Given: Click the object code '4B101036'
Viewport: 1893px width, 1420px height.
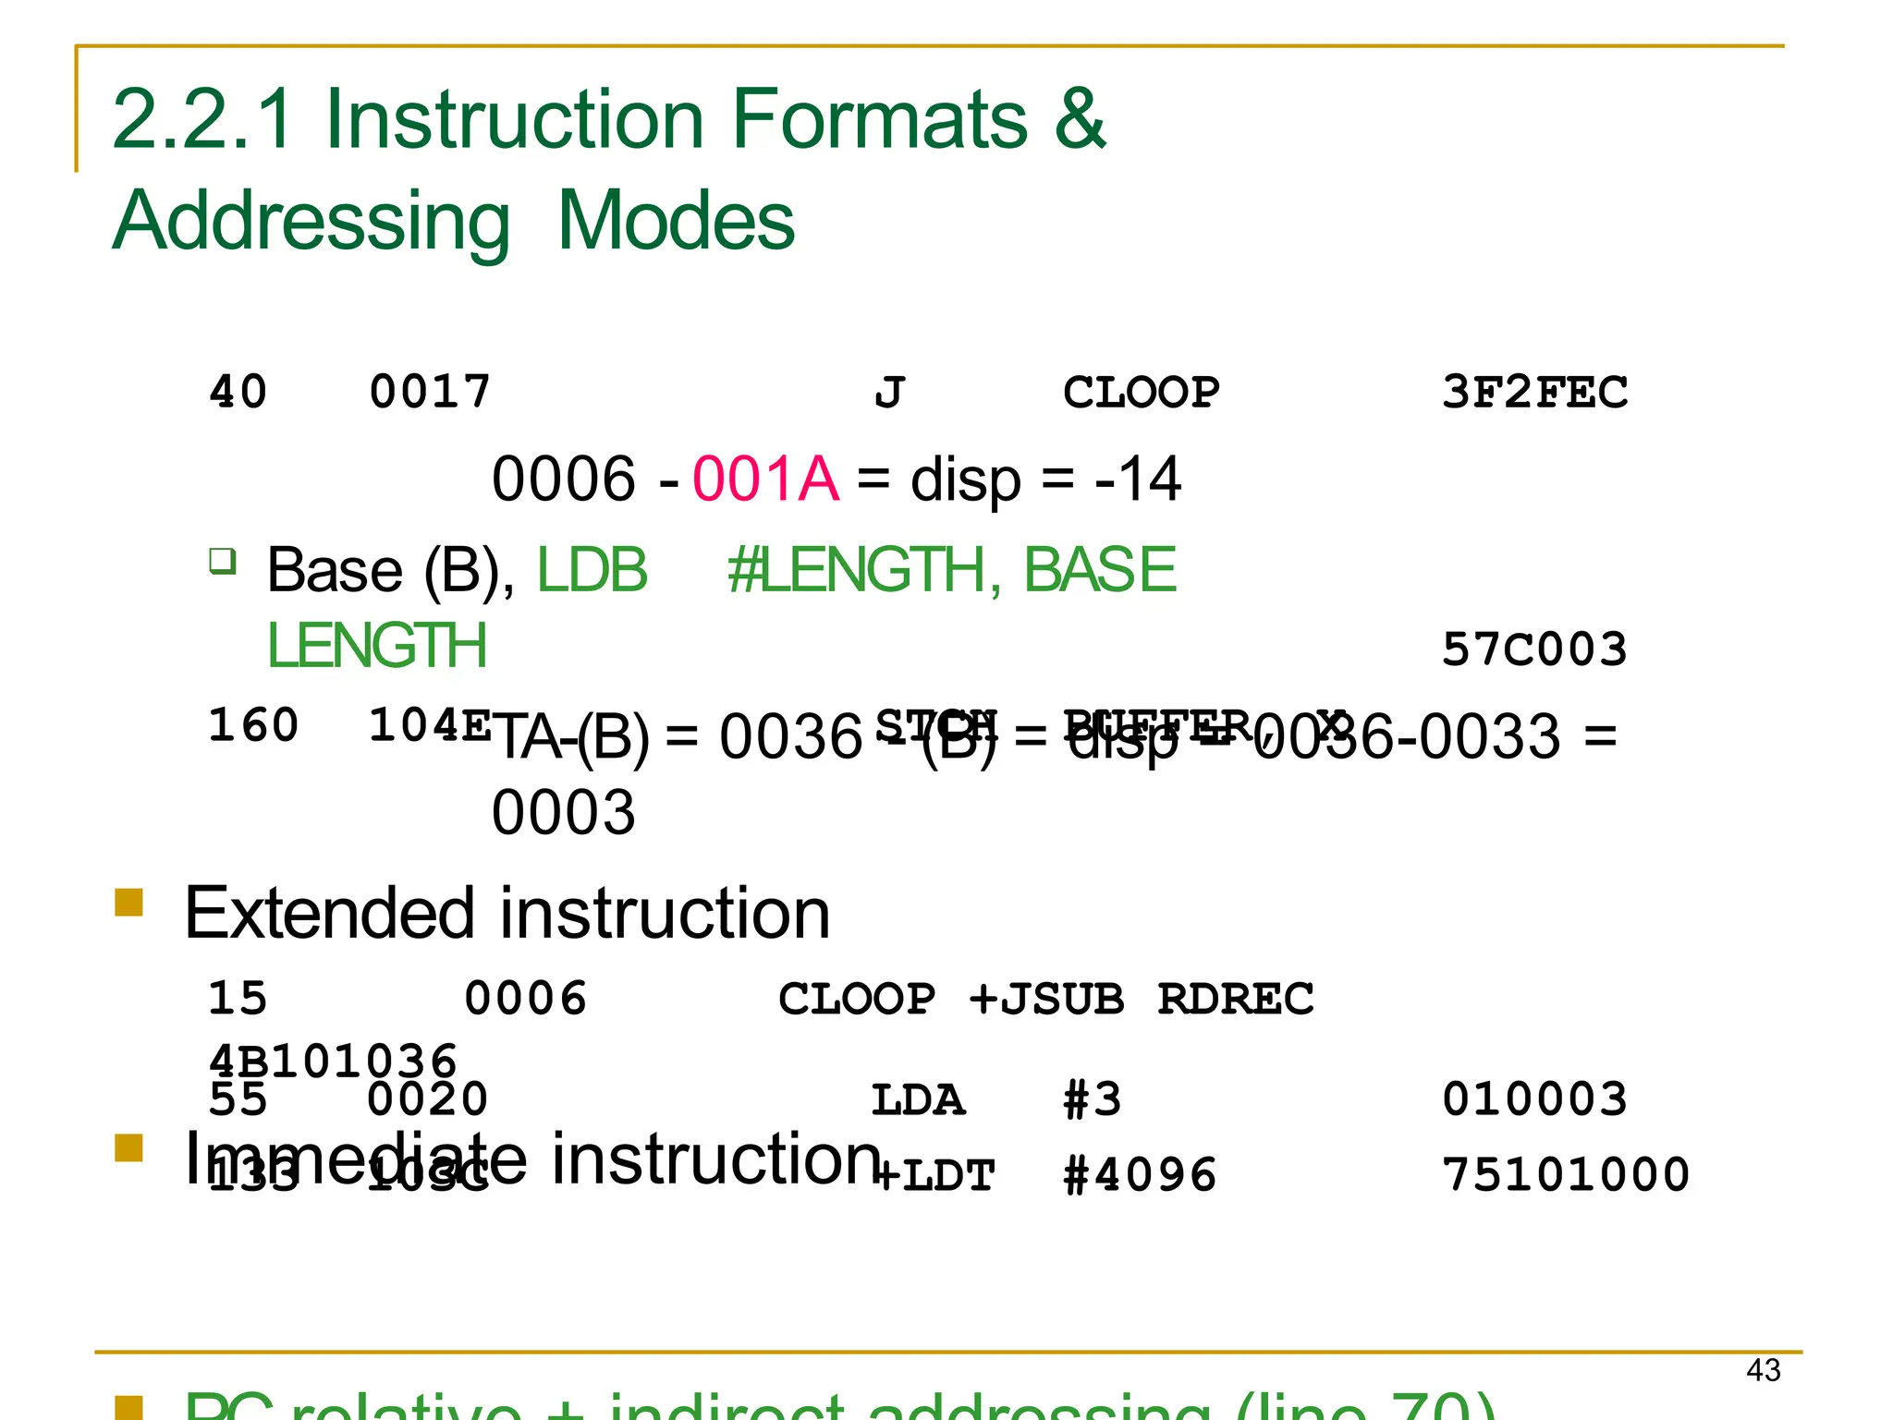Looking at the screenshot, I should pyautogui.click(x=333, y=1060).
